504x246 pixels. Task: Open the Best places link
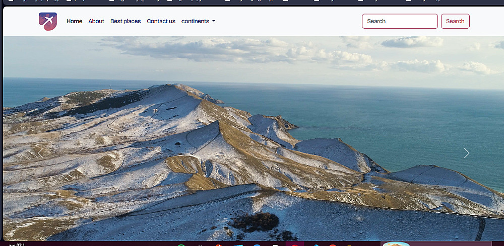tap(125, 21)
